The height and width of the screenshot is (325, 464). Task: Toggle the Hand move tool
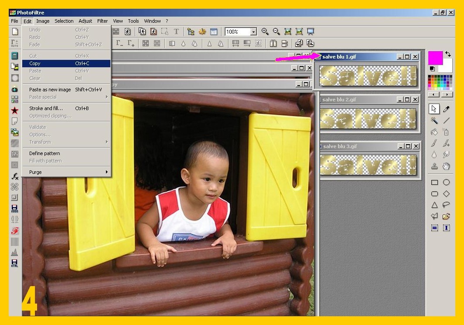tap(446, 166)
